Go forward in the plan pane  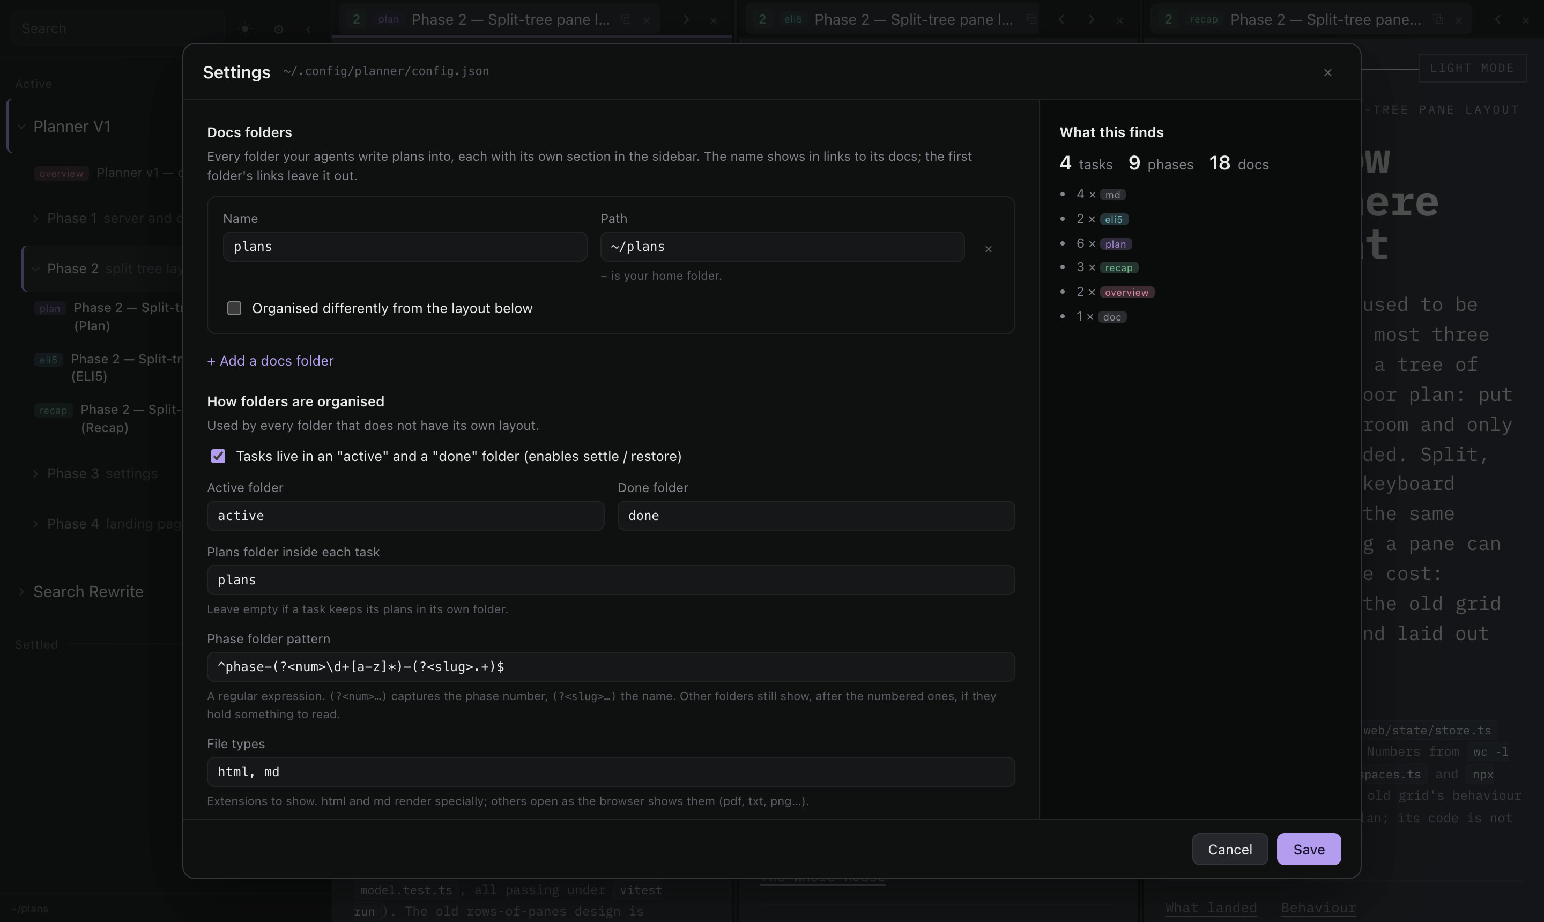[686, 20]
